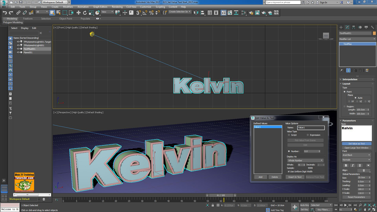Enable Use Uniform Digit Width checkbox
The image size is (377, 212).
[x=289, y=171]
